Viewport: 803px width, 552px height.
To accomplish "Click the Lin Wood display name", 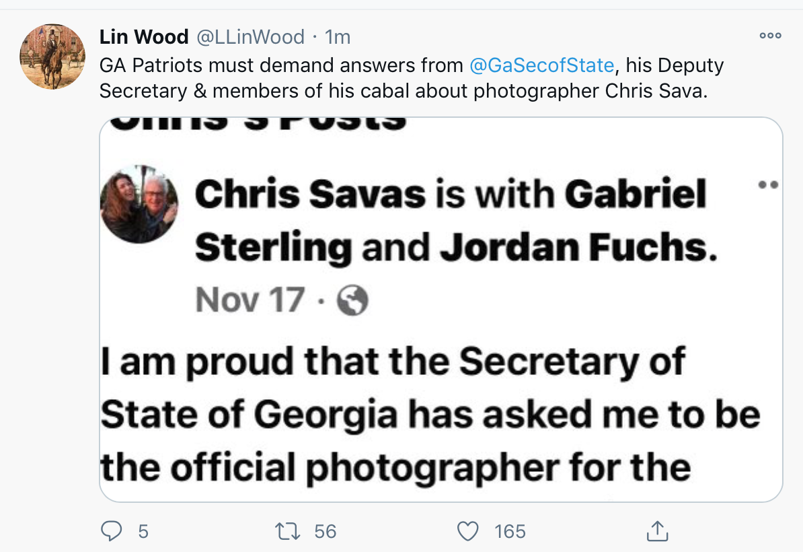I will pyautogui.click(x=144, y=37).
